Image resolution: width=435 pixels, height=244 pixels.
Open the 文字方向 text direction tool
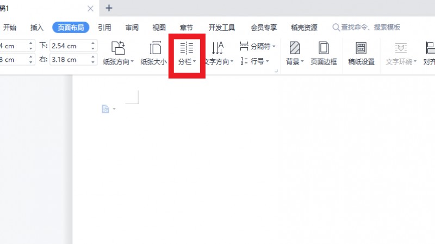(219, 53)
